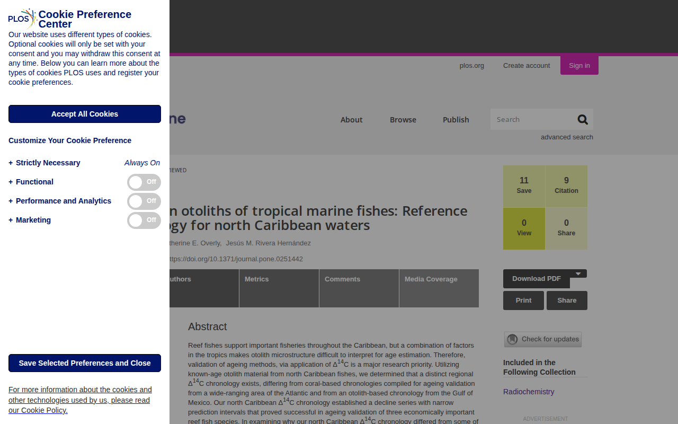The width and height of the screenshot is (678, 424).
Task: Click Always On label for Strictly Necessary
Action: point(142,163)
